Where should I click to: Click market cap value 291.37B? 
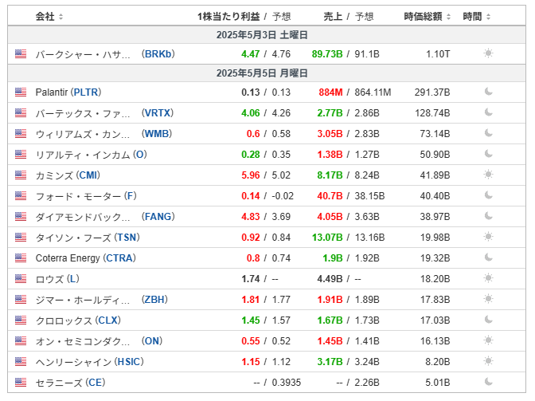pos(432,92)
